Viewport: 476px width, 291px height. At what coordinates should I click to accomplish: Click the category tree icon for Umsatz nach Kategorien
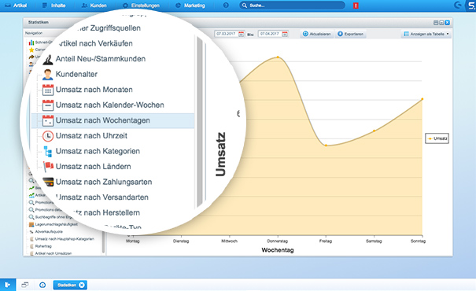click(48, 152)
